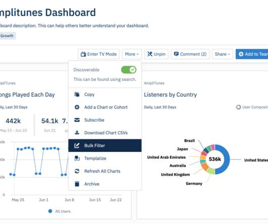
Task: Open Comment (2) panel
Action: 190,54
